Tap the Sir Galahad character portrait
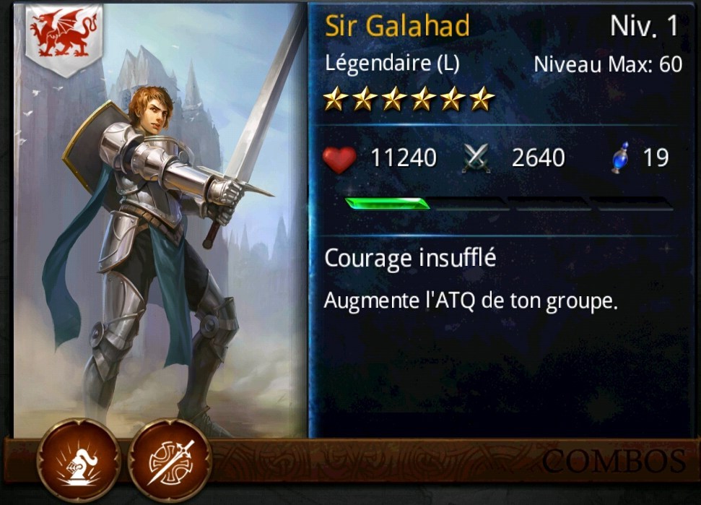The image size is (701, 505). pos(160,220)
